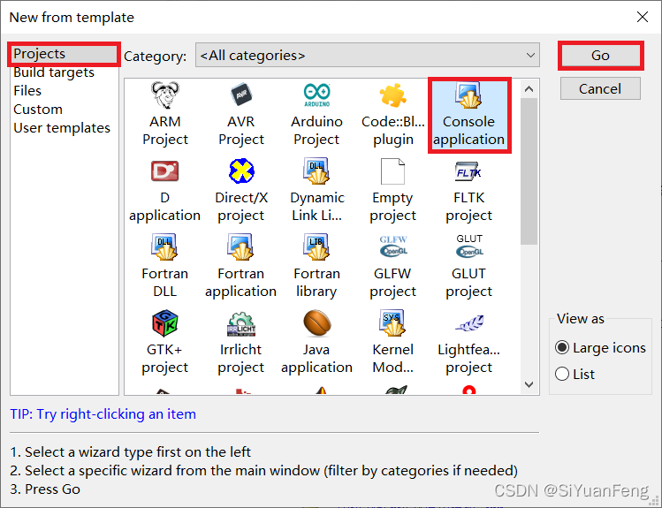Screen dimensions: 662x508
Task: Open the Category dropdown list
Action: tap(368, 56)
